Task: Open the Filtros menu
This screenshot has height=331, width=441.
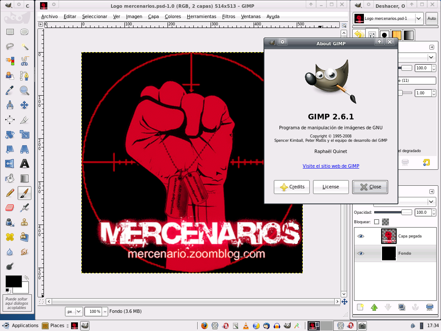Action: [x=228, y=17]
